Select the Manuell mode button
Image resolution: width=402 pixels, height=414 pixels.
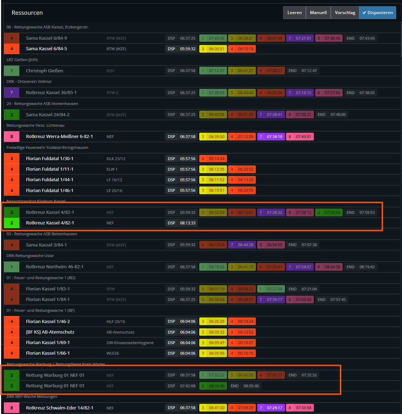(318, 13)
